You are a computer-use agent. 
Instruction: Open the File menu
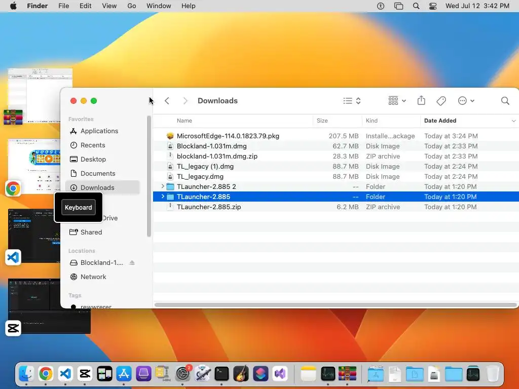pos(63,6)
